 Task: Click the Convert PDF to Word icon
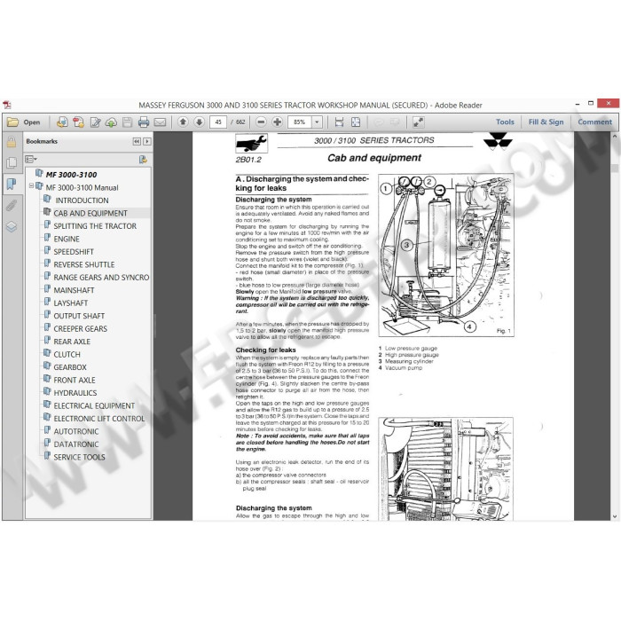tap(78, 122)
